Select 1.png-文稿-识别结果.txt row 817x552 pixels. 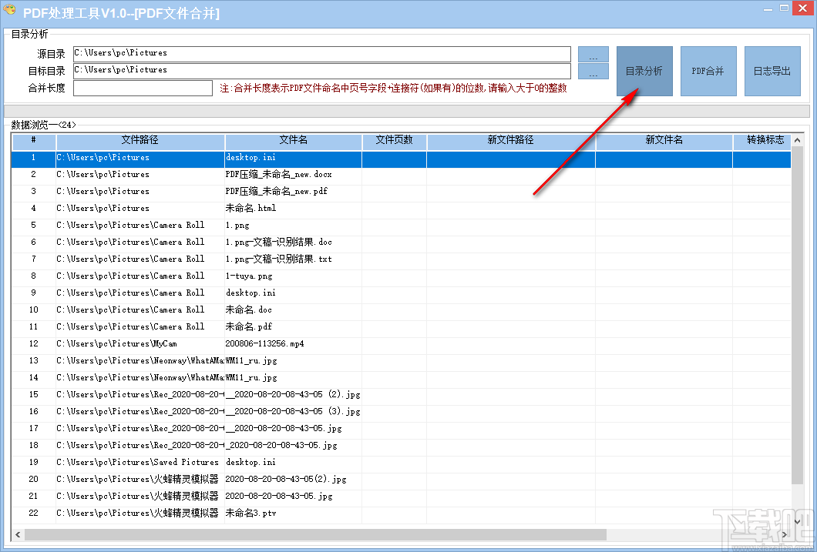402,259
